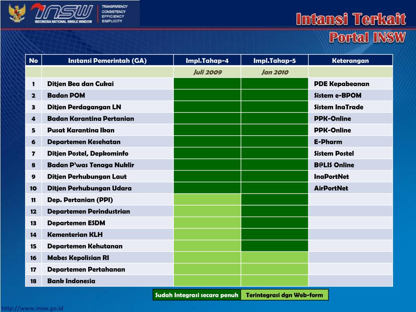Expand the Impl.Tahap-5 Jan 2010 header
This screenshot has width=416, height=312.
point(275,60)
